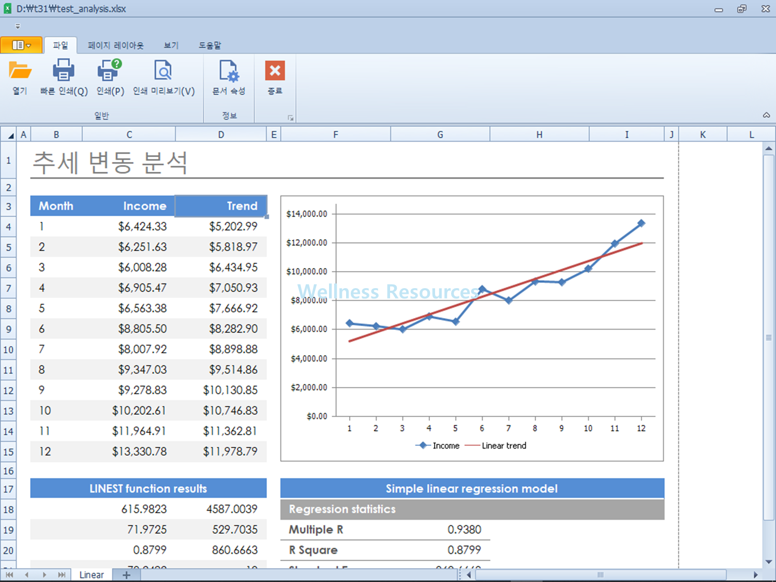Viewport: 776px width, 582px height.
Task: Switch to the 페이지 레이아웃 tab
Action: [115, 45]
